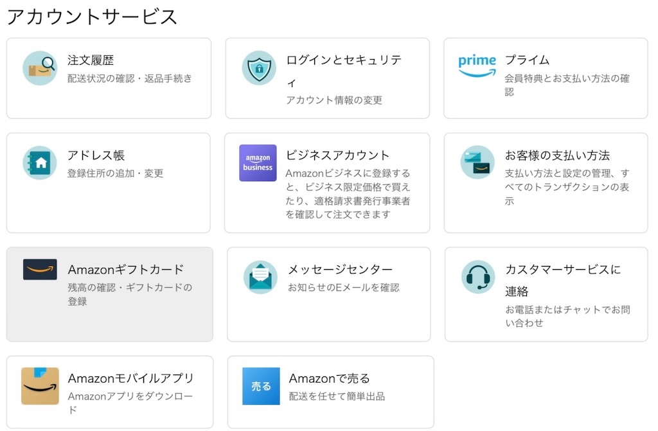Click the login security shield icon
This screenshot has width=658, height=431.
coord(259,68)
